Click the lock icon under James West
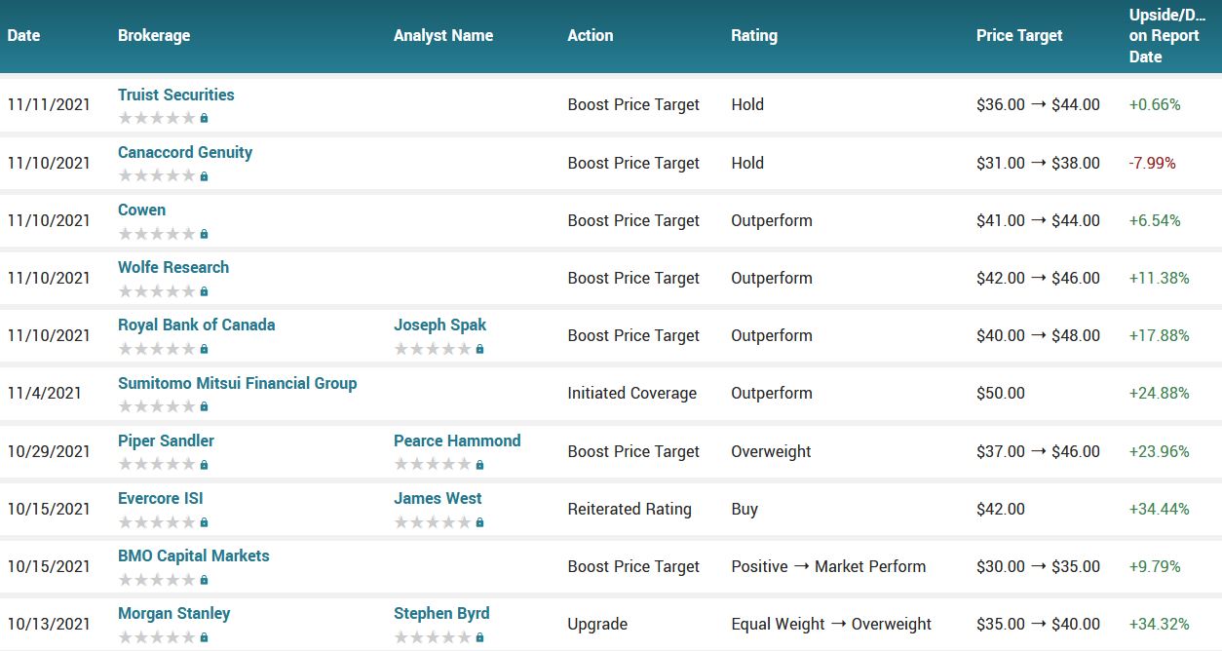The width and height of the screenshot is (1222, 651). 479,522
